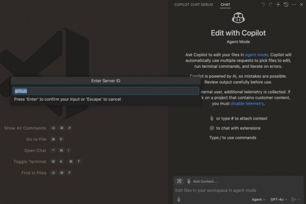This screenshot has width=306, height=204.
Task: Open the more actions ellipsis menu
Action: click(x=293, y=5)
